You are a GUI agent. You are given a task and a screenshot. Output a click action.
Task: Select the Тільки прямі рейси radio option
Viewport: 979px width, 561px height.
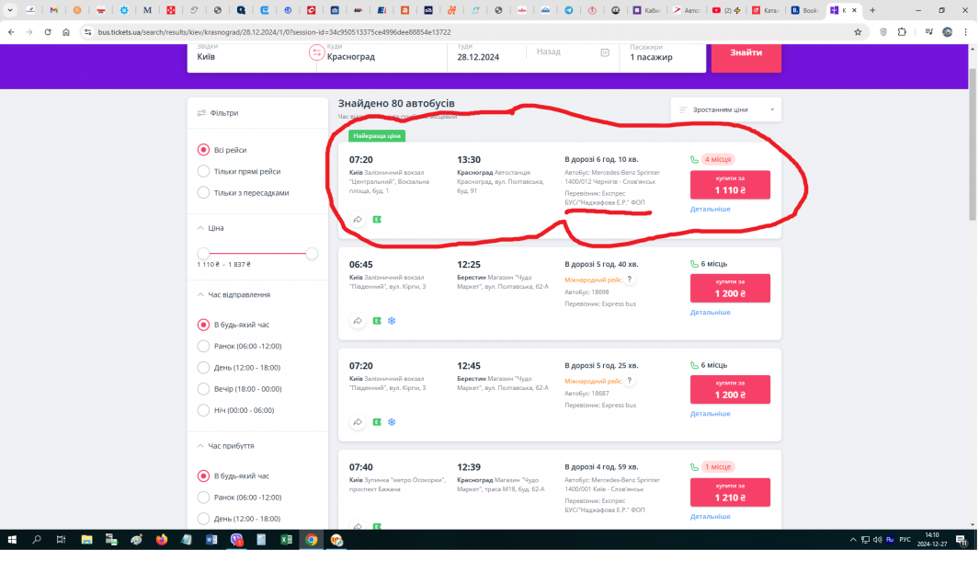pyautogui.click(x=204, y=171)
